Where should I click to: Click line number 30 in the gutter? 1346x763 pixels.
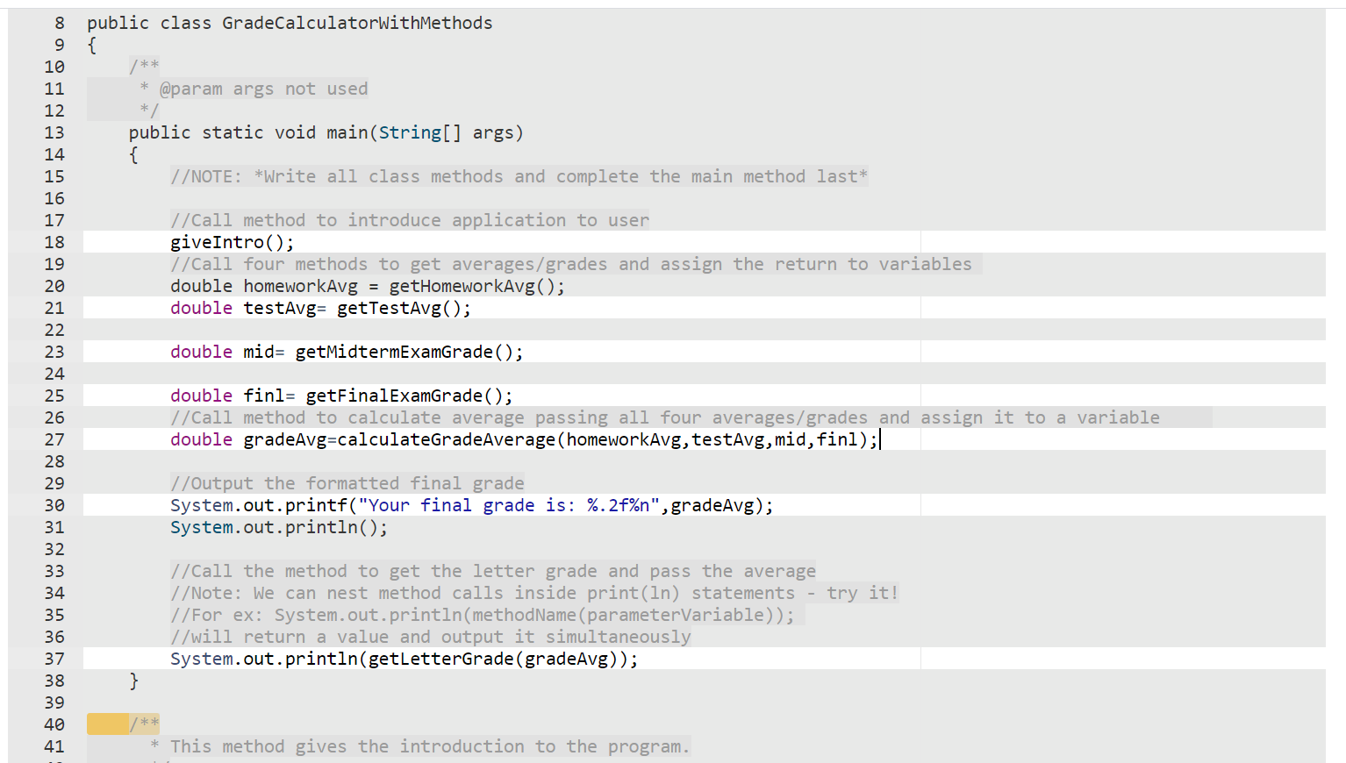[x=54, y=505]
